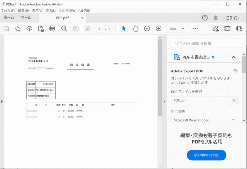The image size is (247, 169).
Task: Click the tools search field
Action: click(206, 43)
